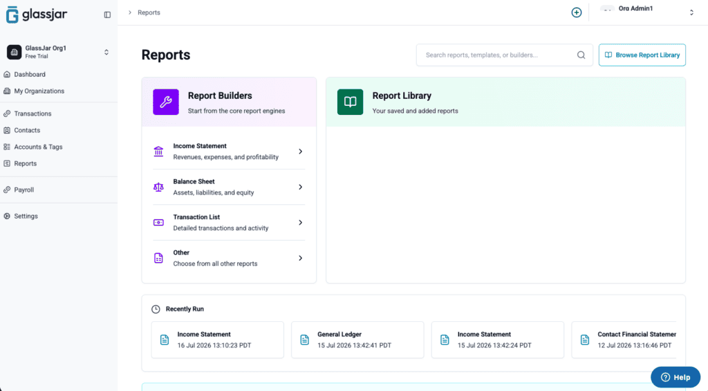Click the General Ledger document icon
The height and width of the screenshot is (391, 708).
305,340
